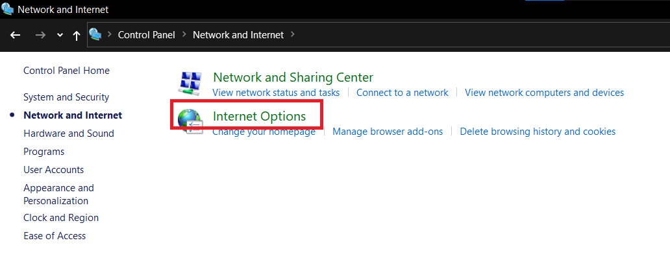670x269 pixels.
Task: Click the Internet Options globe icon
Action: [x=190, y=121]
